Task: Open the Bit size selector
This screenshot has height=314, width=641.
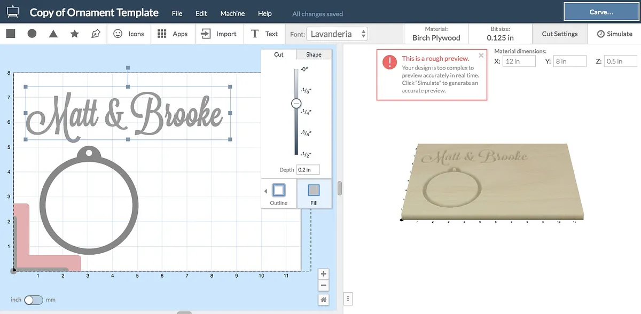Action: coord(500,34)
